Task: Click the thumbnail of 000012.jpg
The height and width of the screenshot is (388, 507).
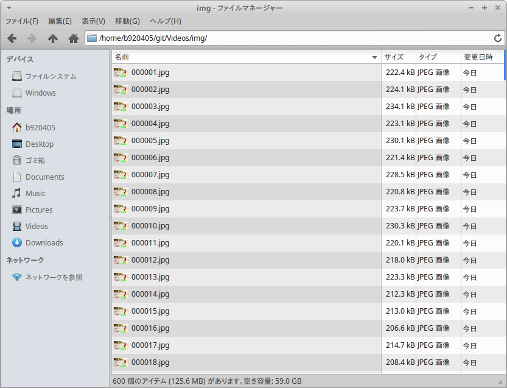Action: click(x=121, y=260)
